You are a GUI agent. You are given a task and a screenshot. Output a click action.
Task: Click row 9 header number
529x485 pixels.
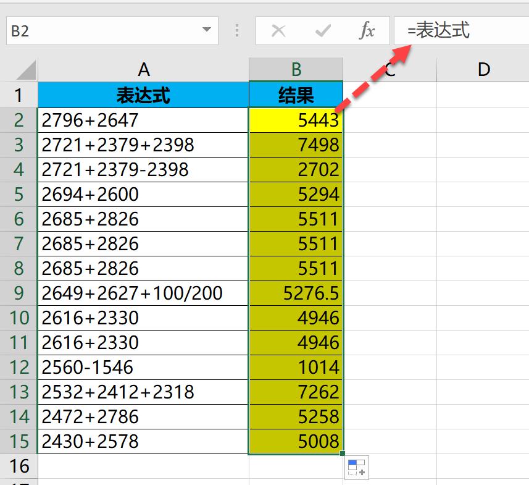(x=19, y=293)
